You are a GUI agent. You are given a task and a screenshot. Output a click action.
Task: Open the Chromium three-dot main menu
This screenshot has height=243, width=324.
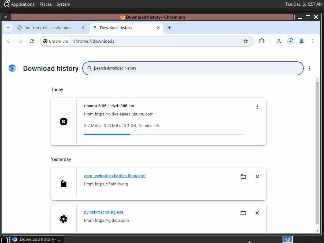tap(313, 41)
